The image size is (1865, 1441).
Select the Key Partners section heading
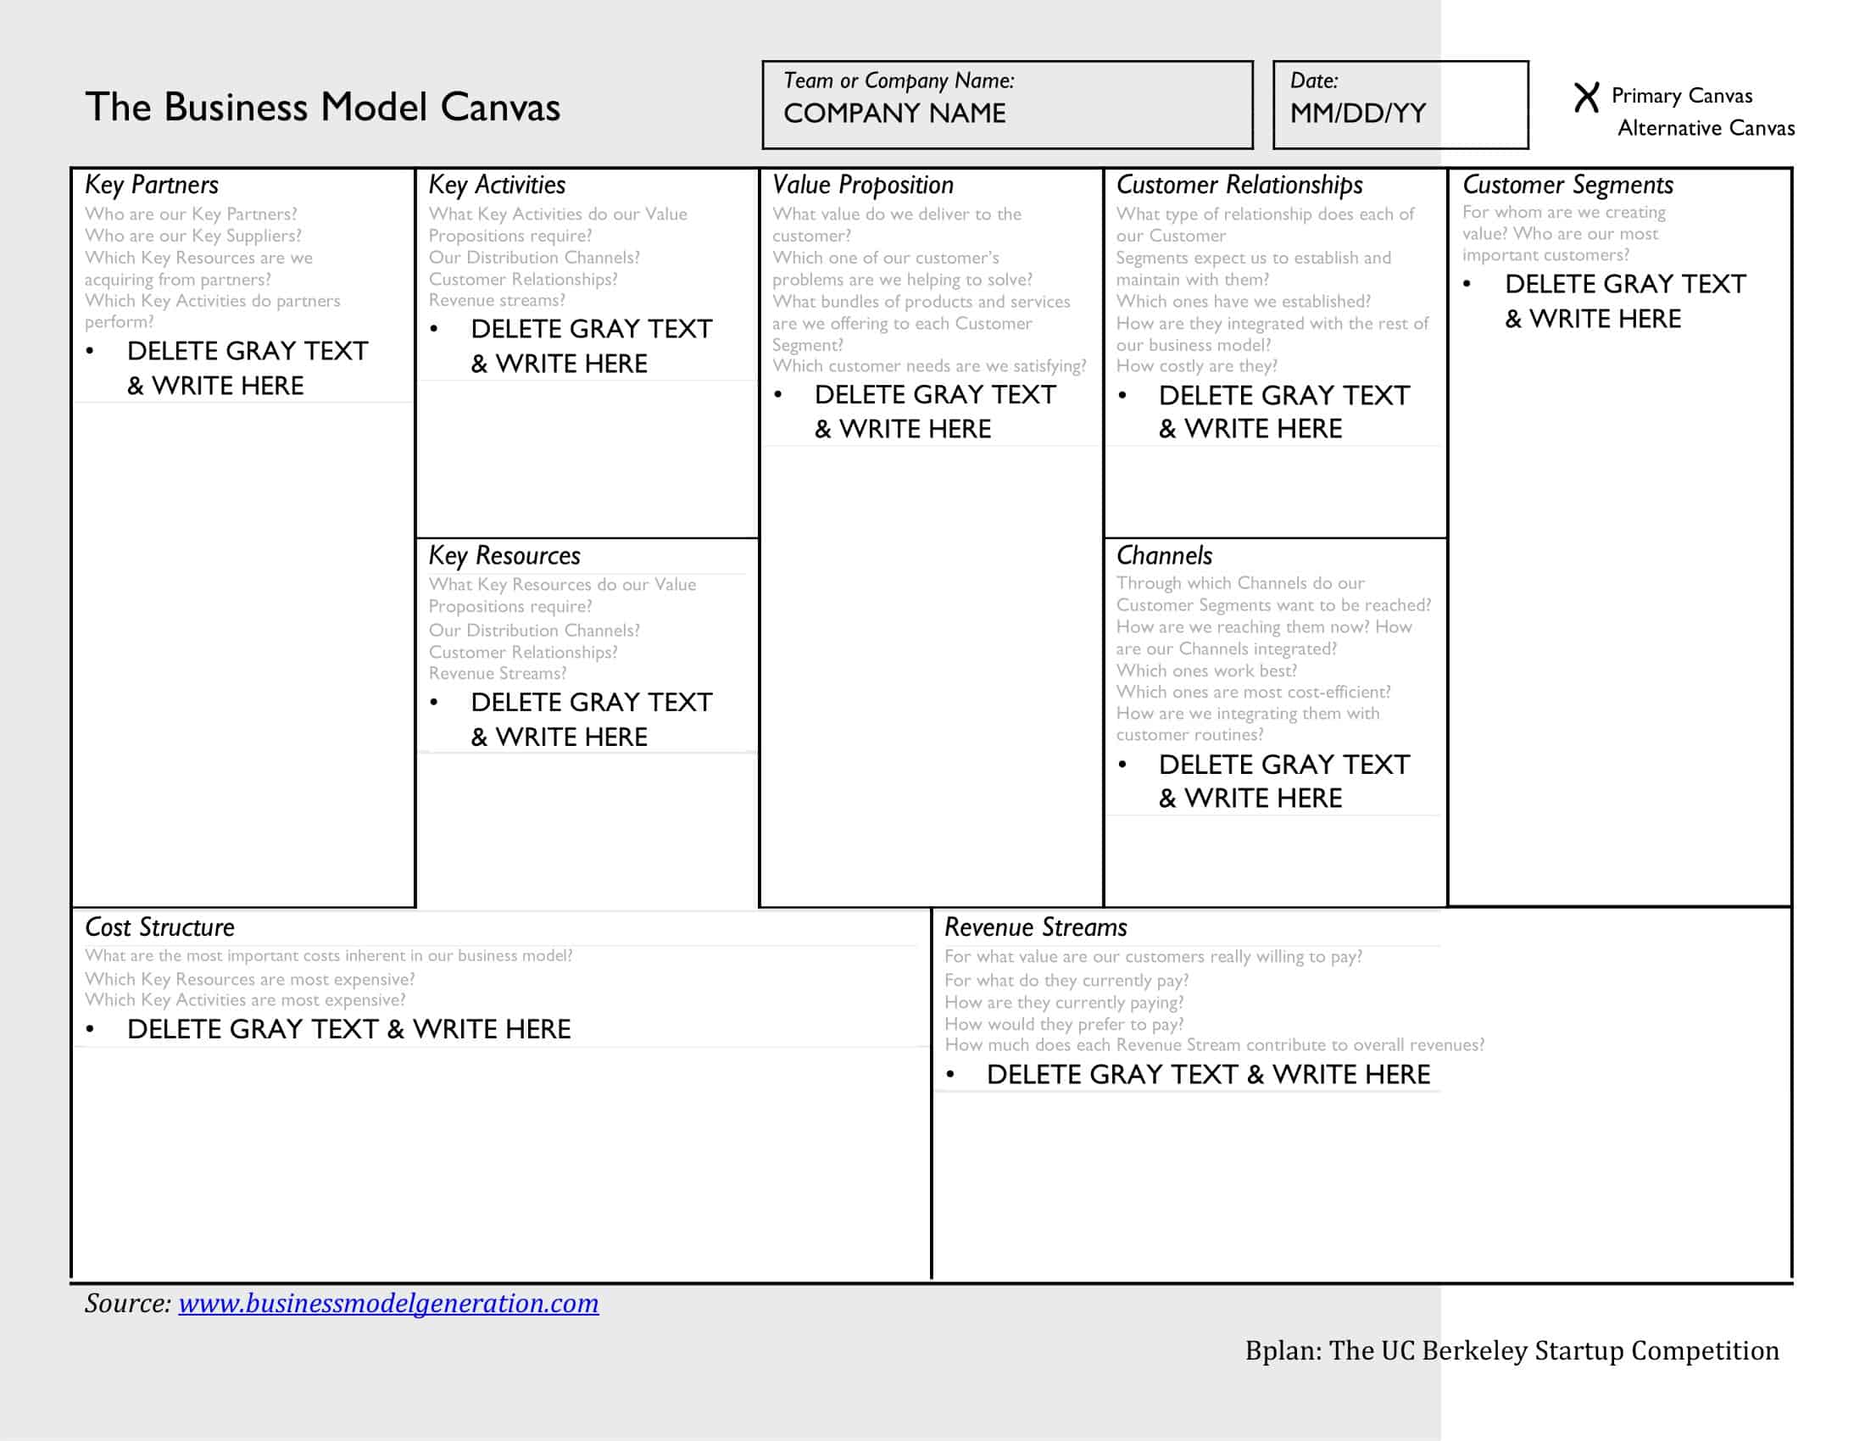point(152,185)
